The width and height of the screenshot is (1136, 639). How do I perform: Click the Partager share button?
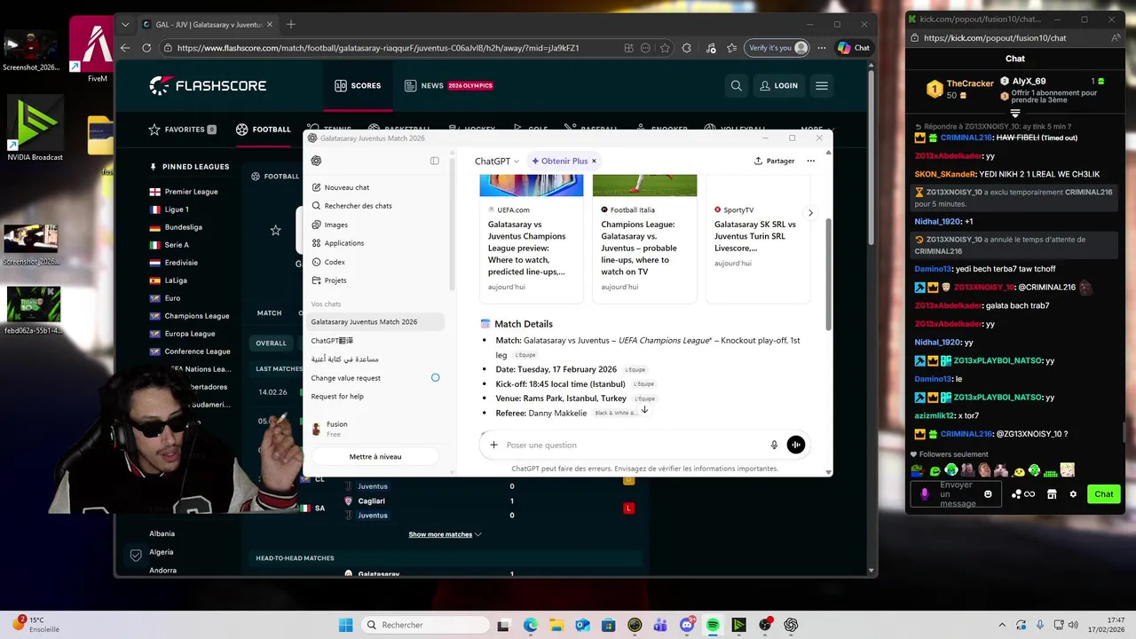[775, 162]
